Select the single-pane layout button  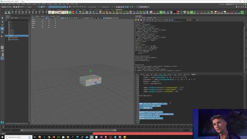[2, 47]
